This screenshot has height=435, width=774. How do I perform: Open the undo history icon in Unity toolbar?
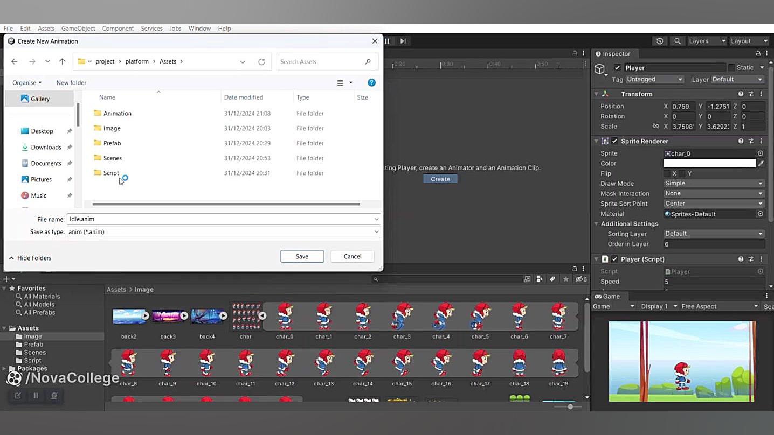660,41
